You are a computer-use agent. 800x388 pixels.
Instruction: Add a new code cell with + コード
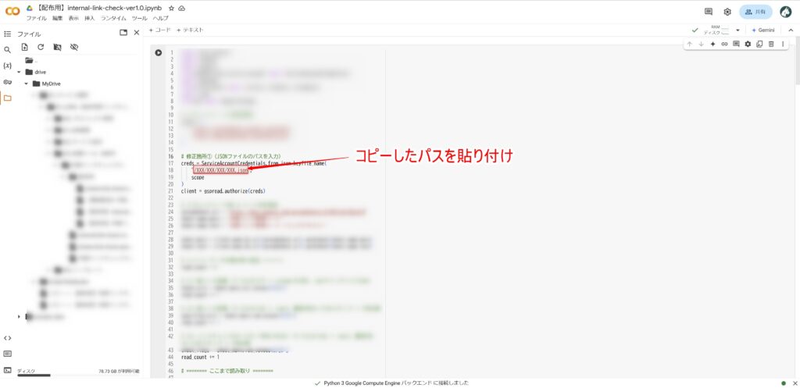[x=159, y=30]
